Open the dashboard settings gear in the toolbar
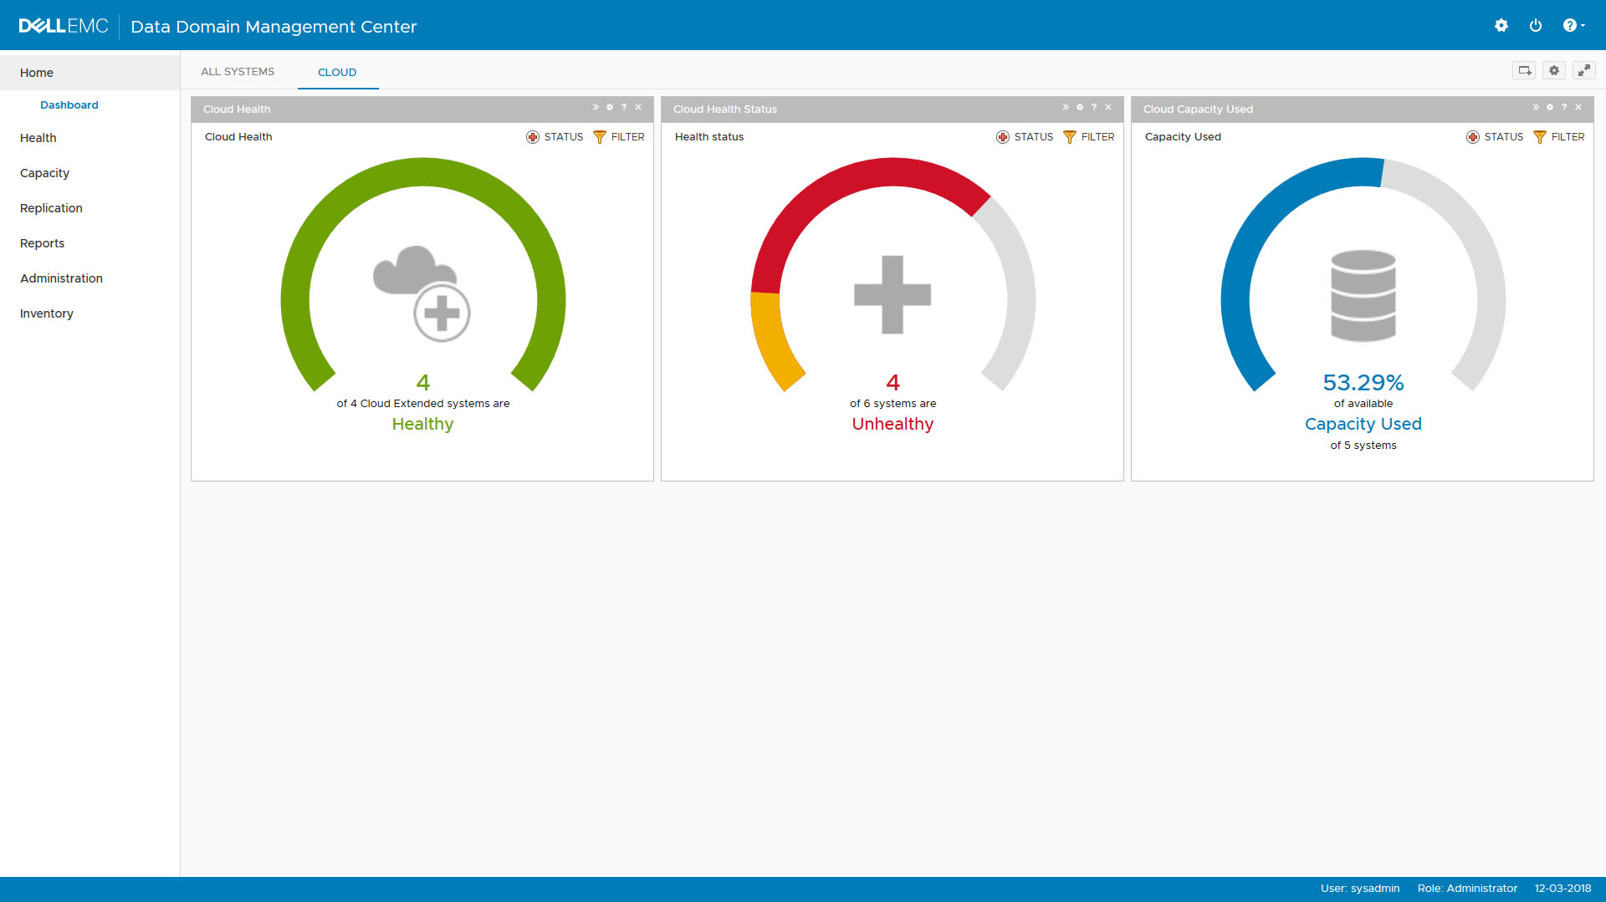Viewport: 1606px width, 902px height. click(1553, 70)
